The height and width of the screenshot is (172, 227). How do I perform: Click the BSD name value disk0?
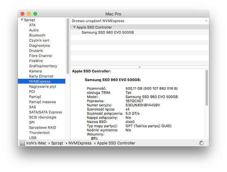pyautogui.click(x=130, y=122)
